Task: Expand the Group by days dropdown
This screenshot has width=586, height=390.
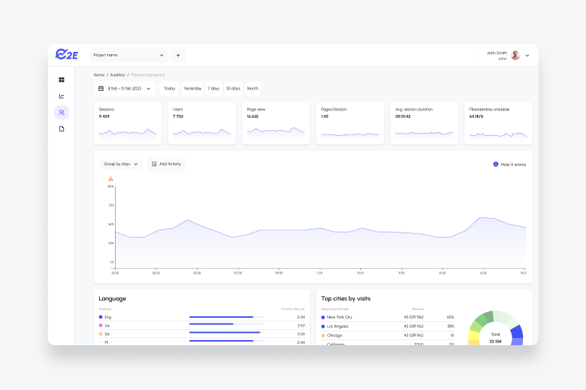Action: point(121,164)
